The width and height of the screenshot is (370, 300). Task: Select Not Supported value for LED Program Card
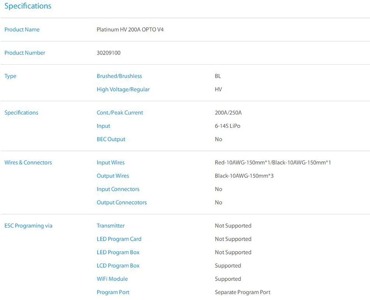pos(233,239)
